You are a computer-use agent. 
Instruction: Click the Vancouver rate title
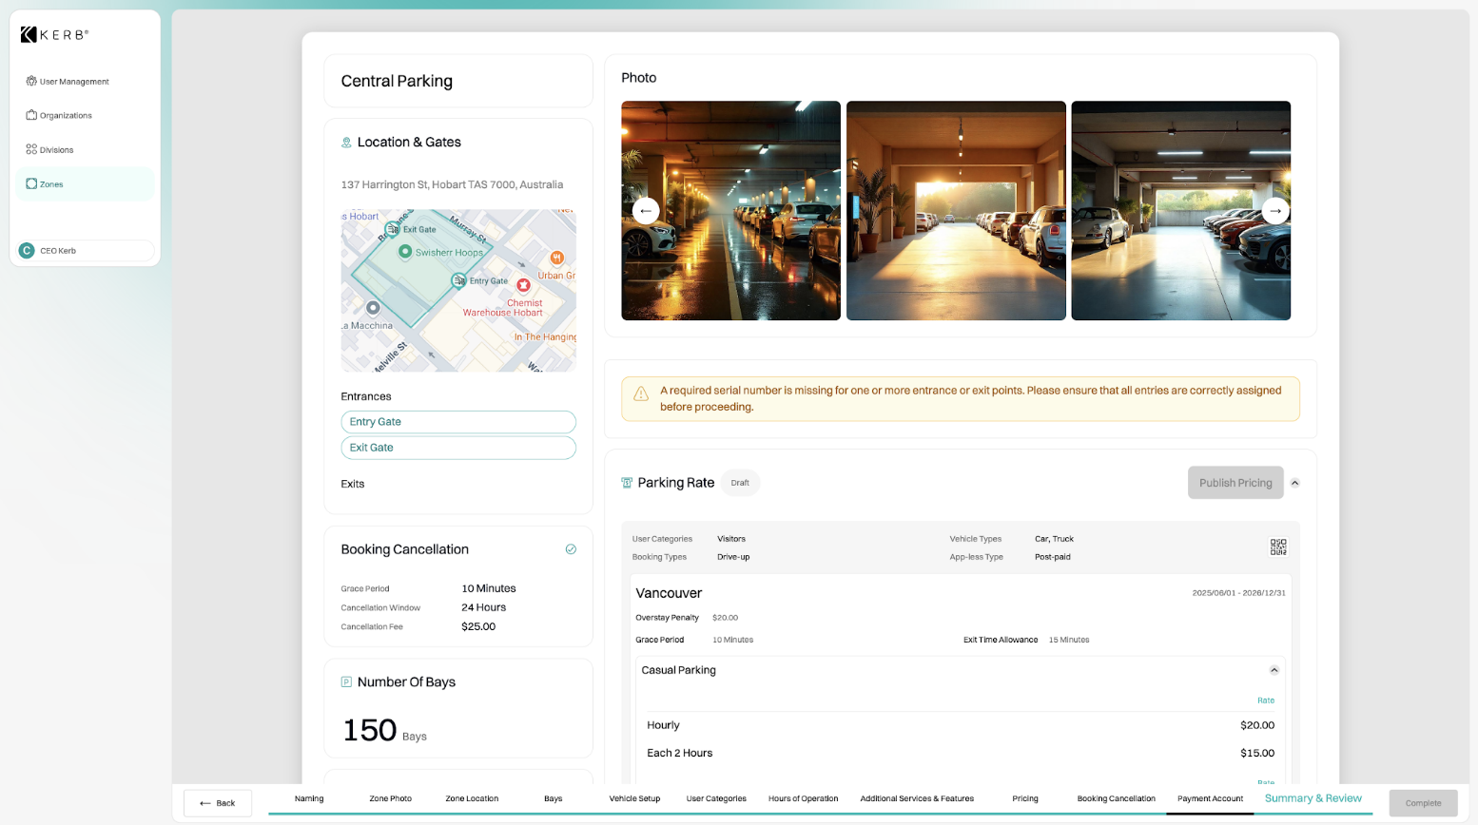[669, 593]
